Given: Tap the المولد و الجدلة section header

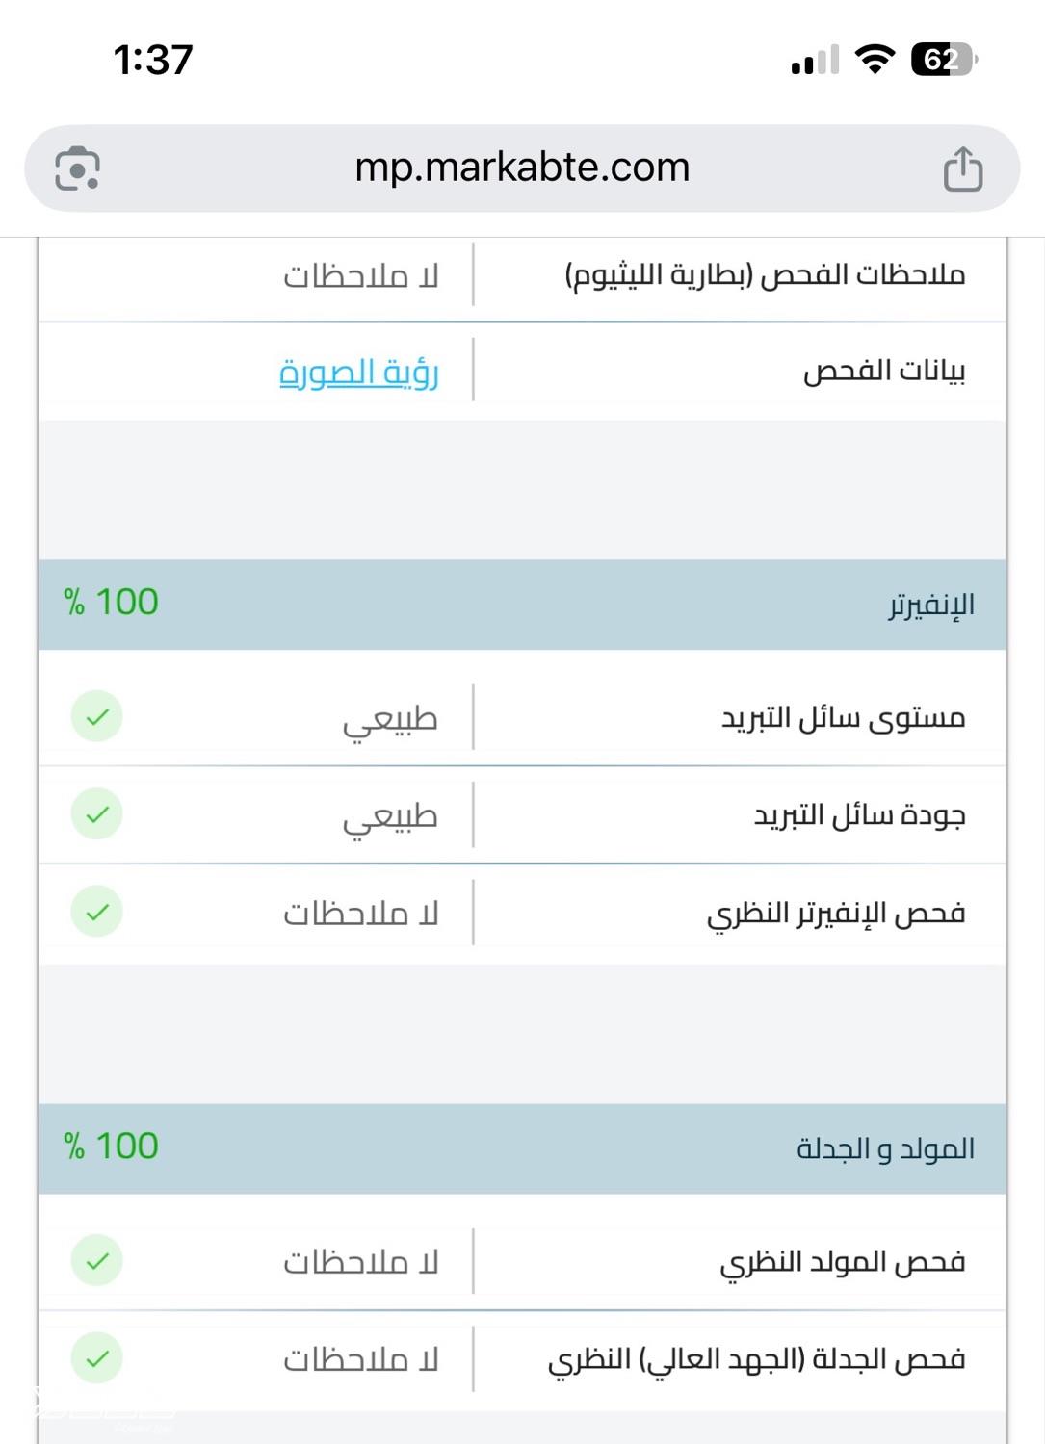Looking at the screenshot, I should tap(522, 1148).
